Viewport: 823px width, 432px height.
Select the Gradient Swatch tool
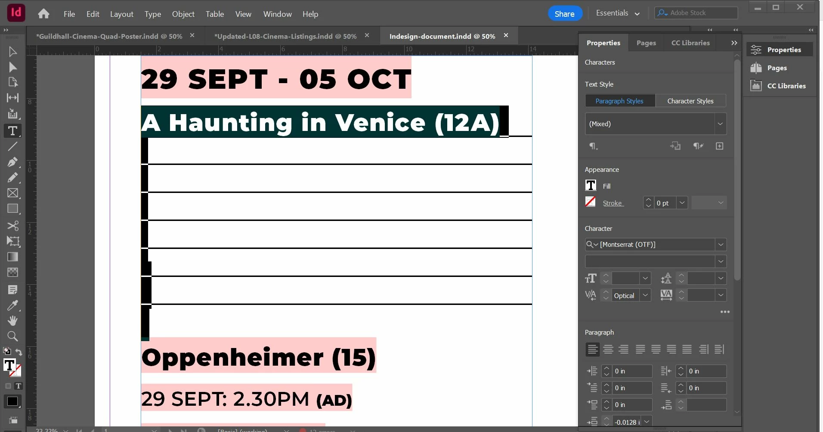pos(12,257)
